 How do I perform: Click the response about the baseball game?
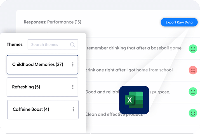click(134, 48)
